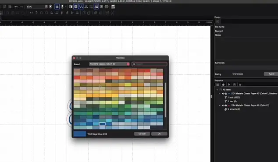Open the Brand dropdown in Palettes dialog
The width and height of the screenshot is (278, 162).
[109, 64]
